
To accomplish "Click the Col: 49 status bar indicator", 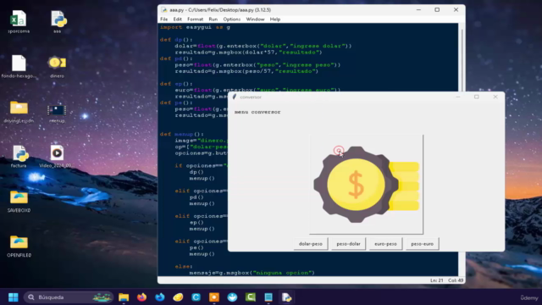I will click(x=456, y=280).
